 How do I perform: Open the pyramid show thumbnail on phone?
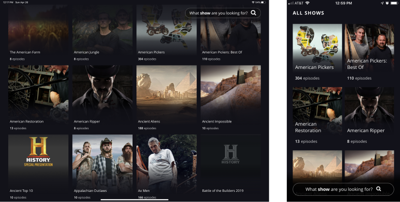pos(317,166)
